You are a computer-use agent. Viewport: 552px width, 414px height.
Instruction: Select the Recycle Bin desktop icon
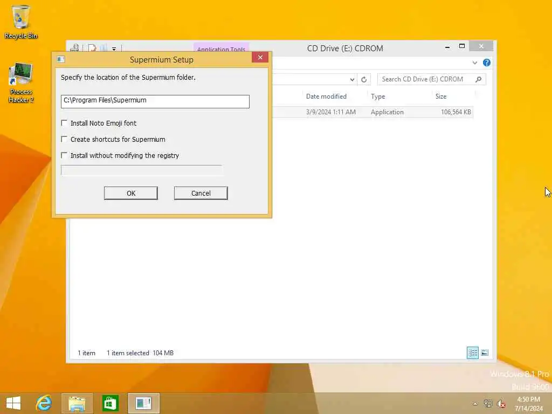point(21,22)
